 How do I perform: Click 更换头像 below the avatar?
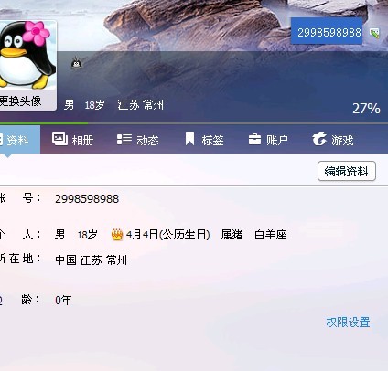(x=20, y=101)
